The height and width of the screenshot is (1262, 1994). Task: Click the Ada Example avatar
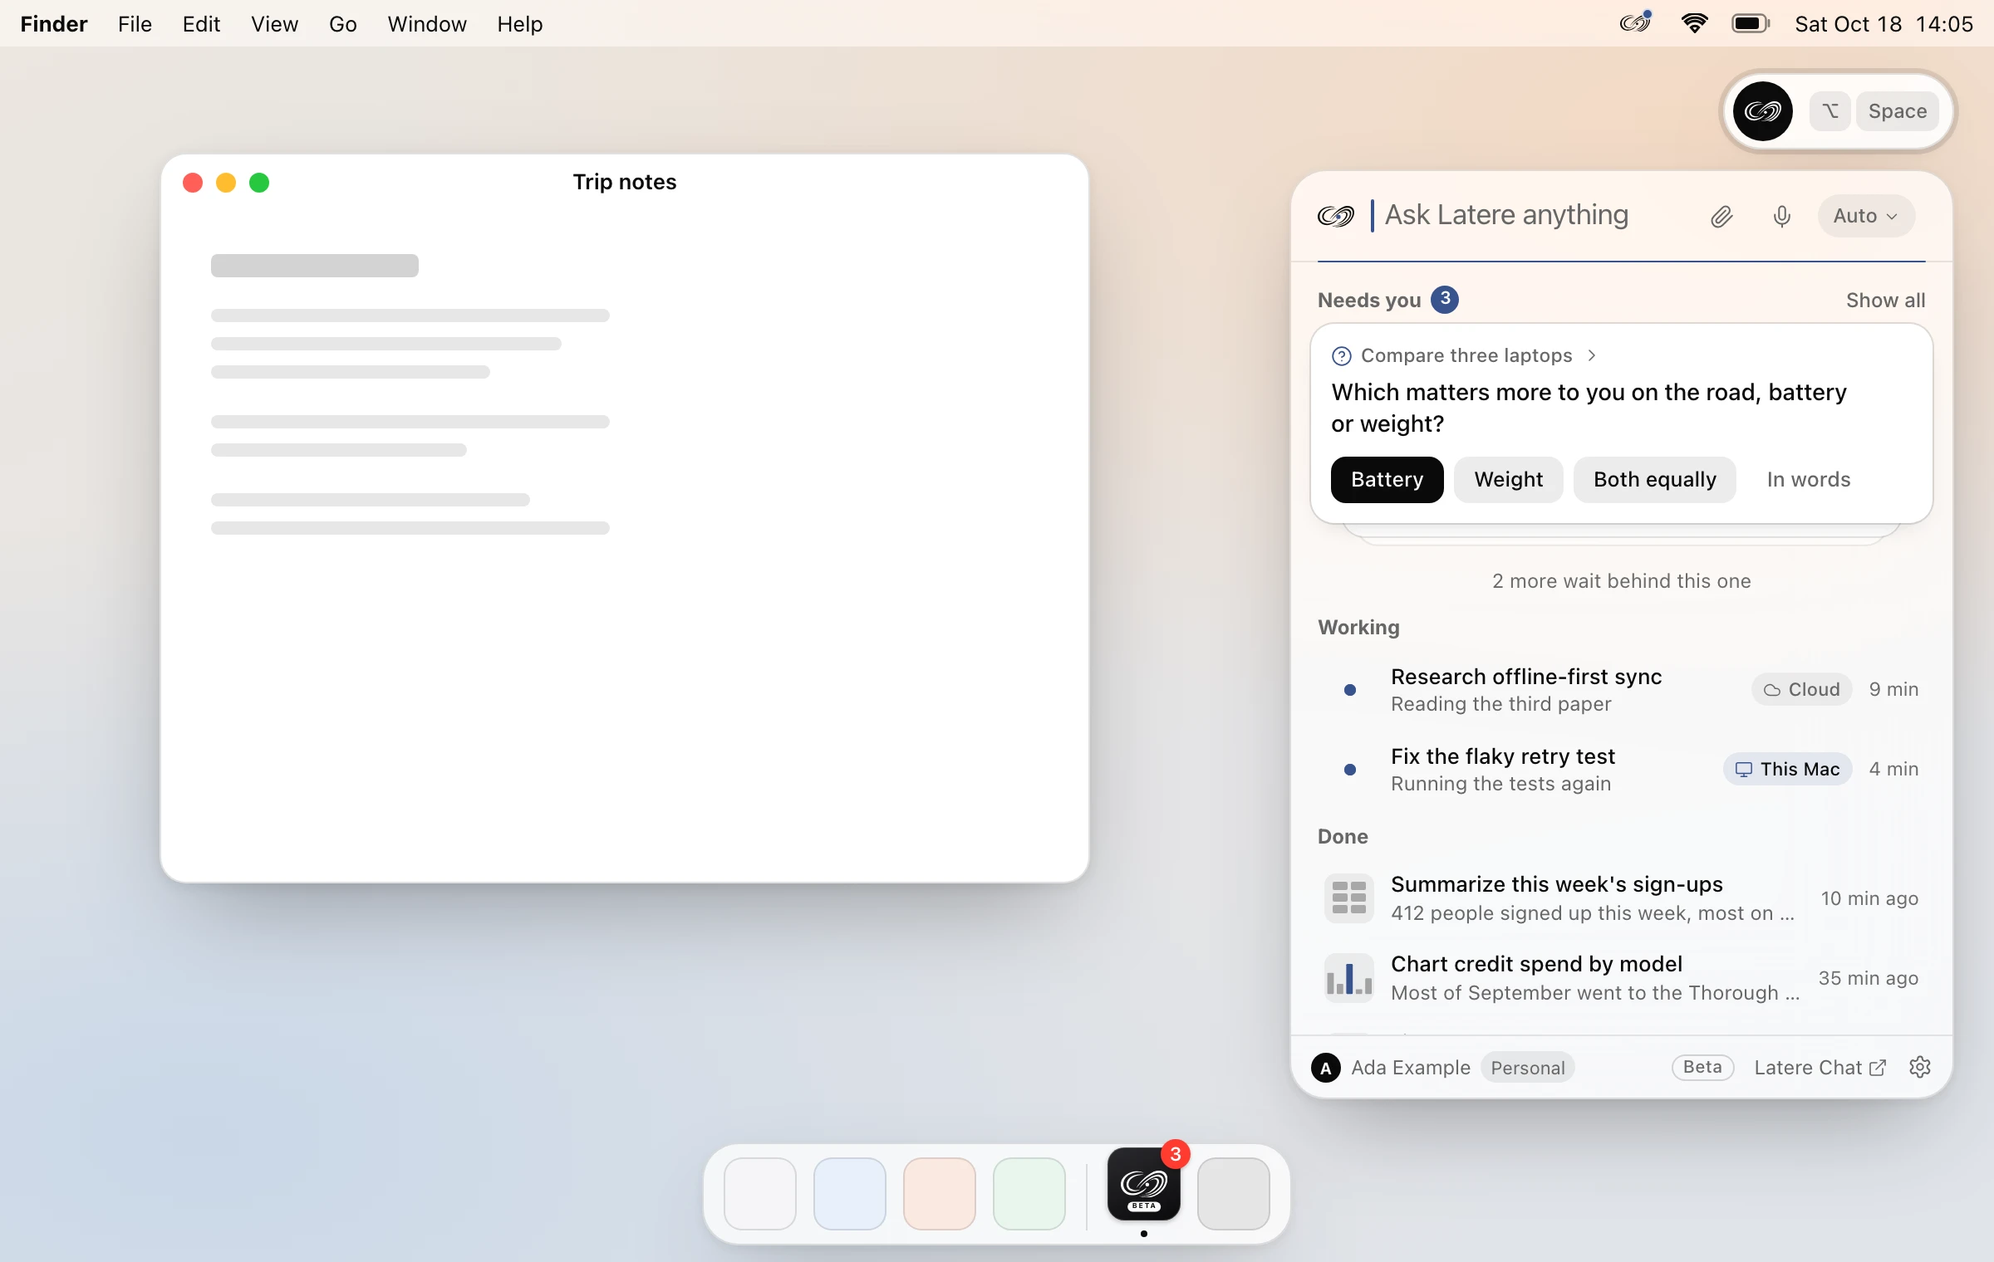pyautogui.click(x=1326, y=1068)
